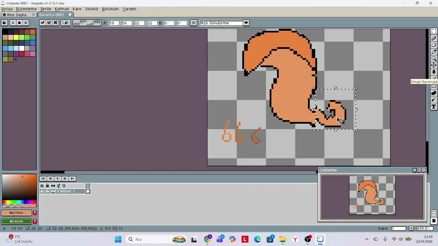Click the palette lock edit-mode icon
The height and width of the screenshot is (246, 438).
click(x=4, y=23)
